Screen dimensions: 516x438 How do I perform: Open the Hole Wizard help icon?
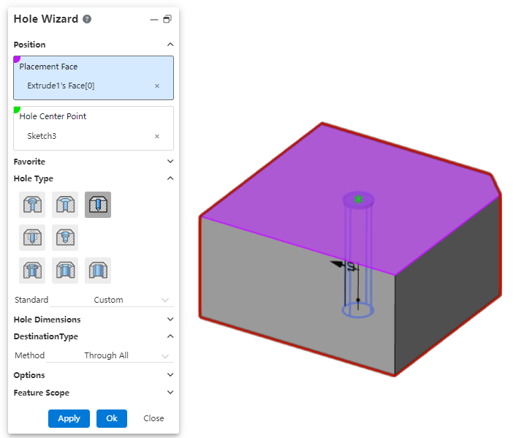(87, 19)
